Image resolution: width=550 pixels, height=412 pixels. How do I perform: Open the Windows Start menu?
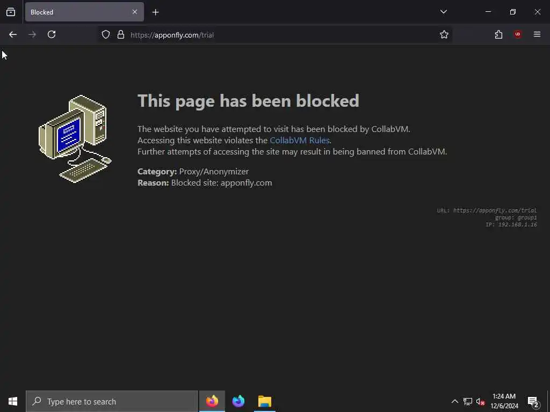[13, 401]
